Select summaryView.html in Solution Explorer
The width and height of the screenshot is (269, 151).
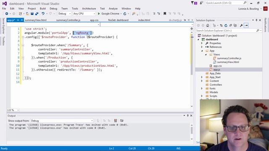point(228,62)
